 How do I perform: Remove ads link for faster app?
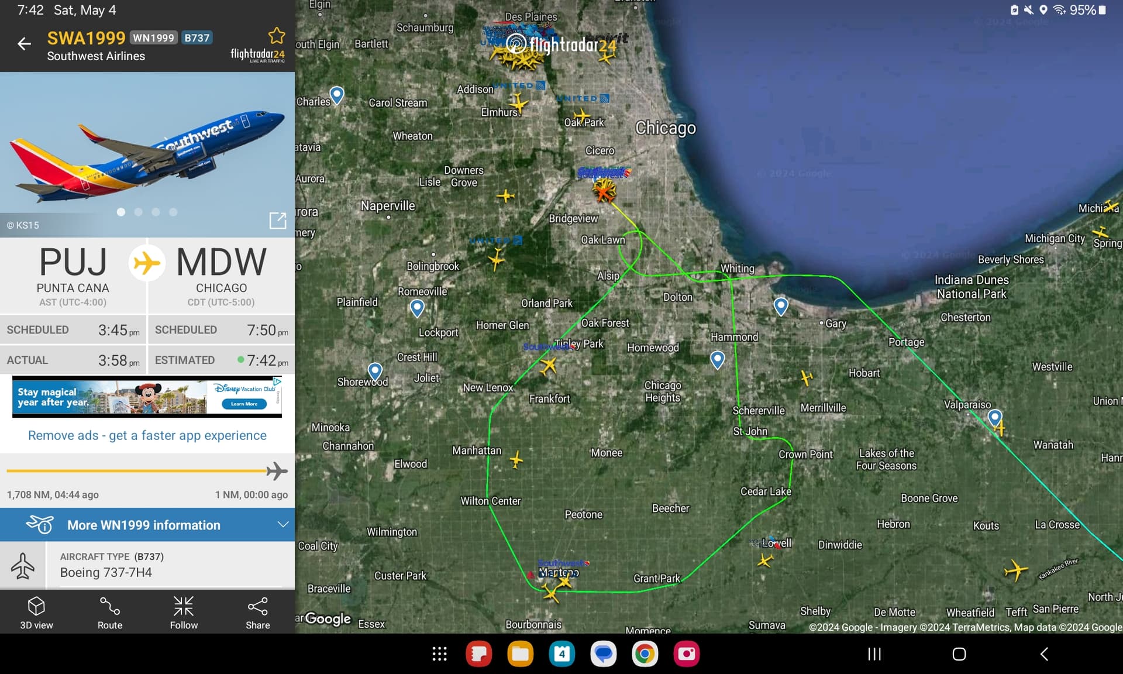[x=147, y=435]
